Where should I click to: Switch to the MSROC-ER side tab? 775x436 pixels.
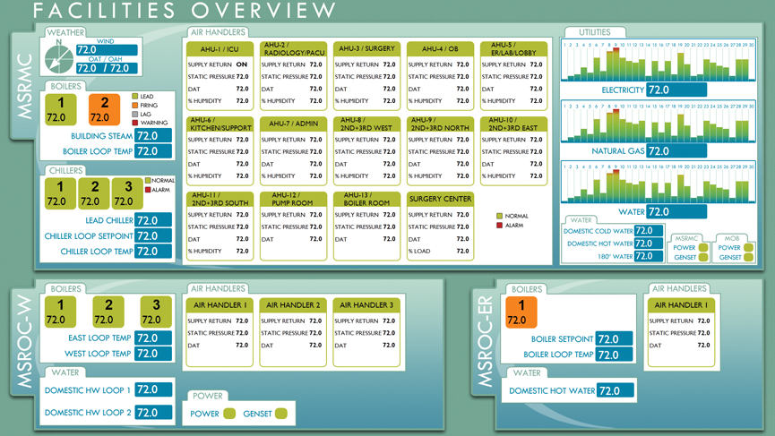[485, 354]
